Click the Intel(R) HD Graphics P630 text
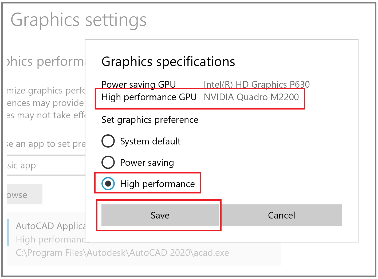This screenshot has width=378, height=279. click(257, 84)
